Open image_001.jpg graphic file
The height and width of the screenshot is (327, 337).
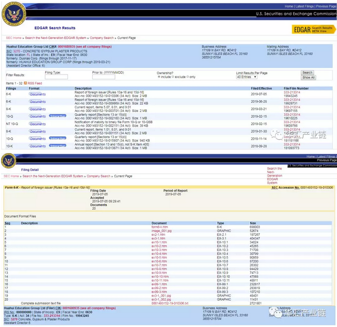(161, 231)
